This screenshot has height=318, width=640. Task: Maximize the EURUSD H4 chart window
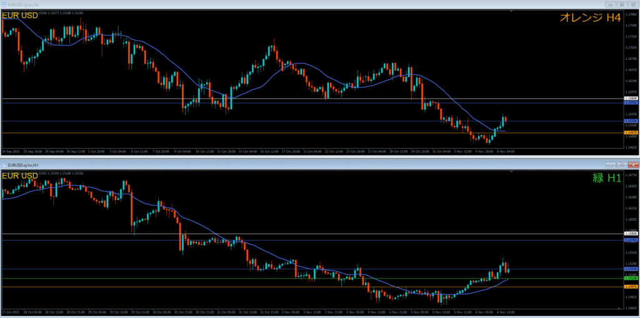[623, 4]
